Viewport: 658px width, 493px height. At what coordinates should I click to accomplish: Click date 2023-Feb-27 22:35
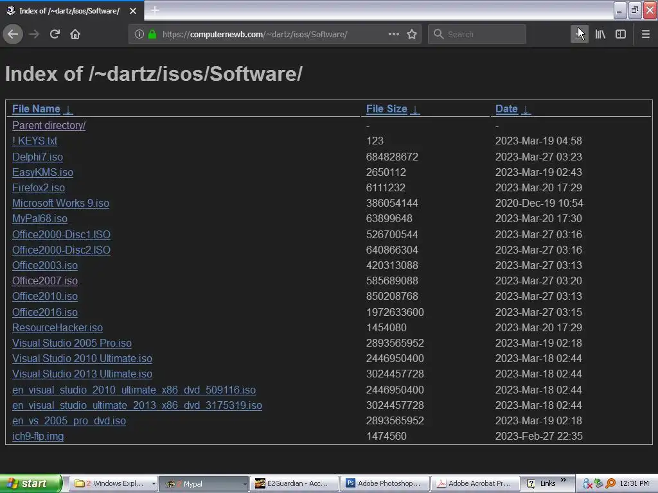pos(539,437)
